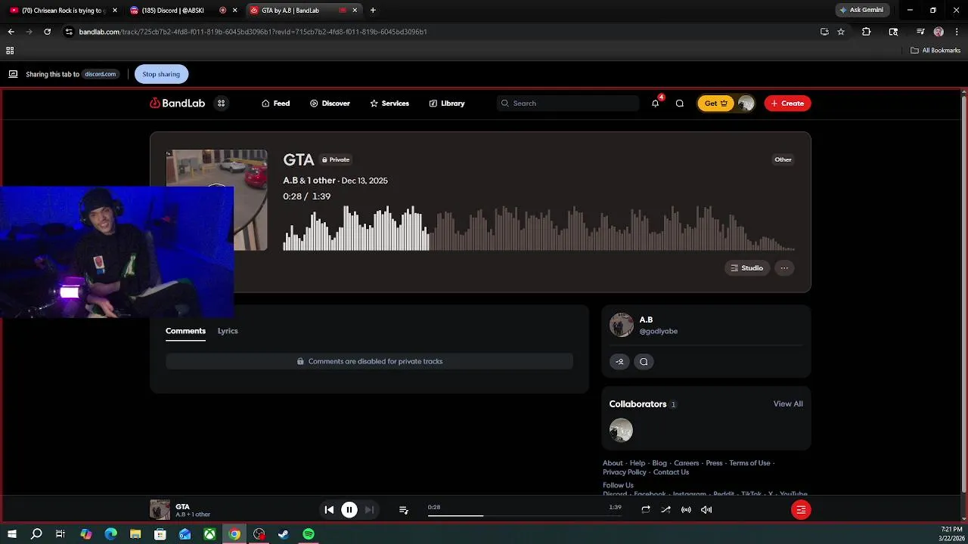Open the Chrome extensions puzzle icon
The image size is (968, 544).
pos(867,32)
